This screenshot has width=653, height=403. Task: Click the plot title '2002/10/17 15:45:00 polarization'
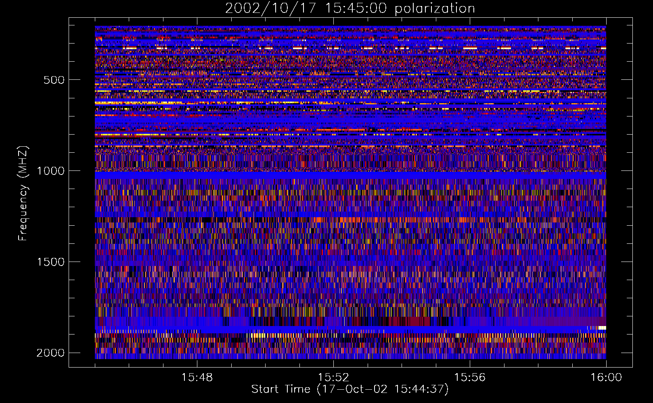(350, 8)
